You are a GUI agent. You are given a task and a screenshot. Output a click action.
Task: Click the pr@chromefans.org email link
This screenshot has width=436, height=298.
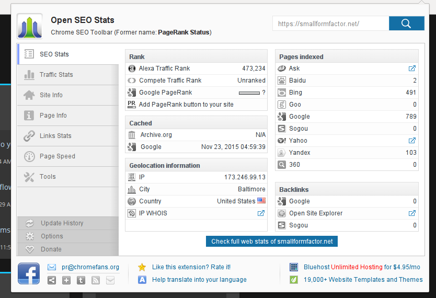90,267
